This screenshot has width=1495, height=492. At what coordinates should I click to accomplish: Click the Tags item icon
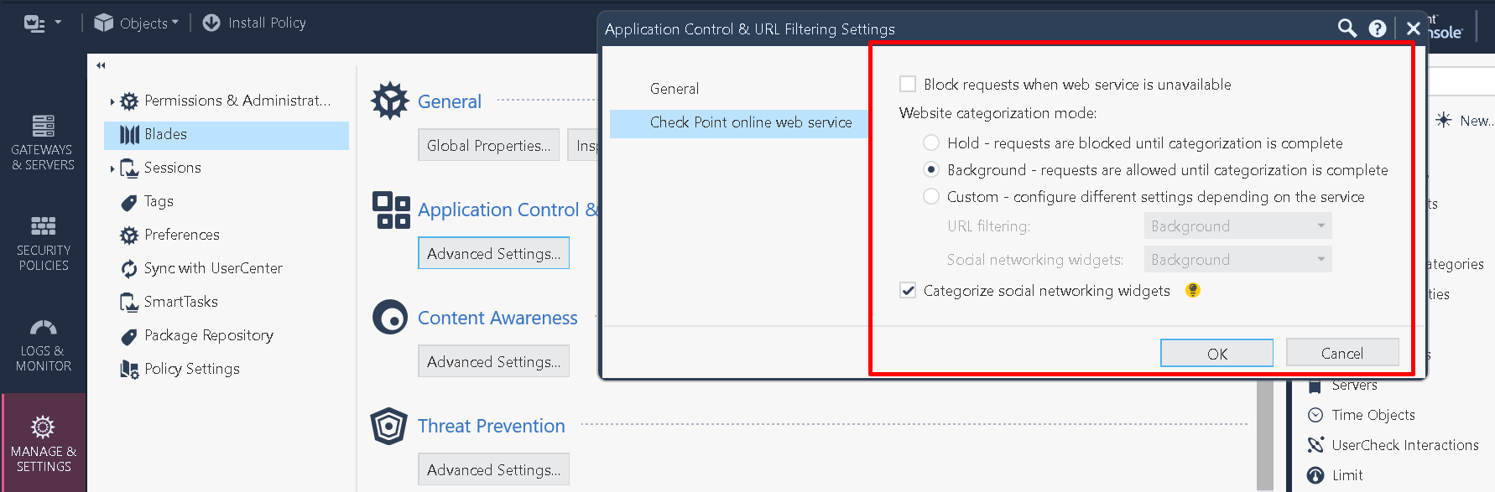click(128, 202)
